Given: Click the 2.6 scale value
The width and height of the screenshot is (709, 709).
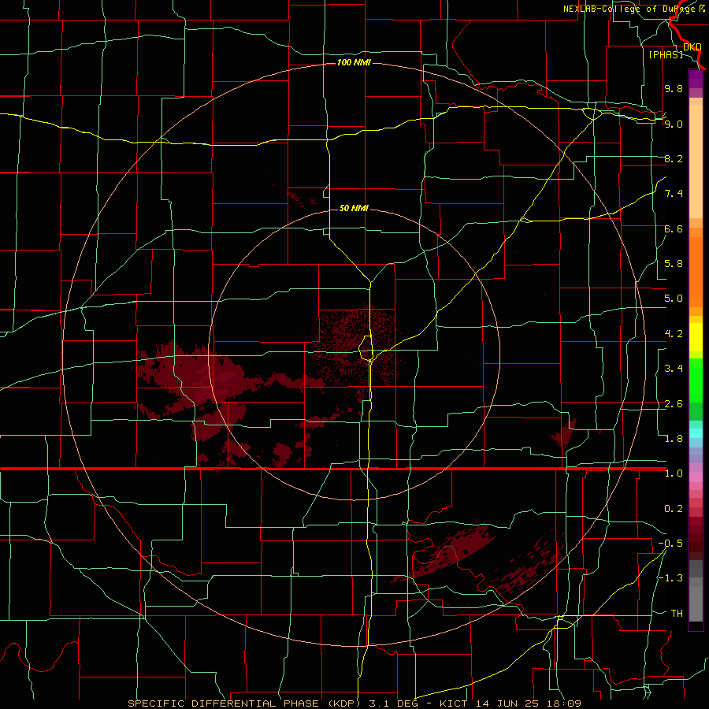Looking at the screenshot, I should (x=674, y=404).
